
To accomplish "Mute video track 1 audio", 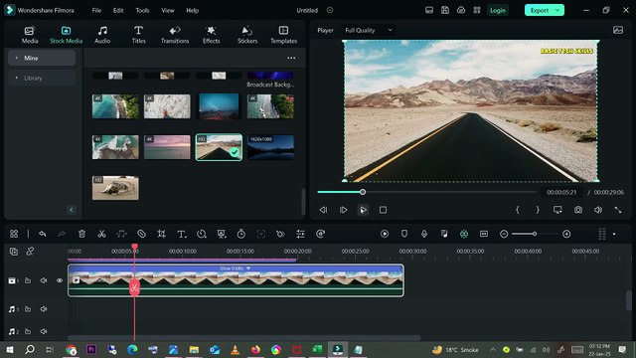I will click(x=44, y=280).
